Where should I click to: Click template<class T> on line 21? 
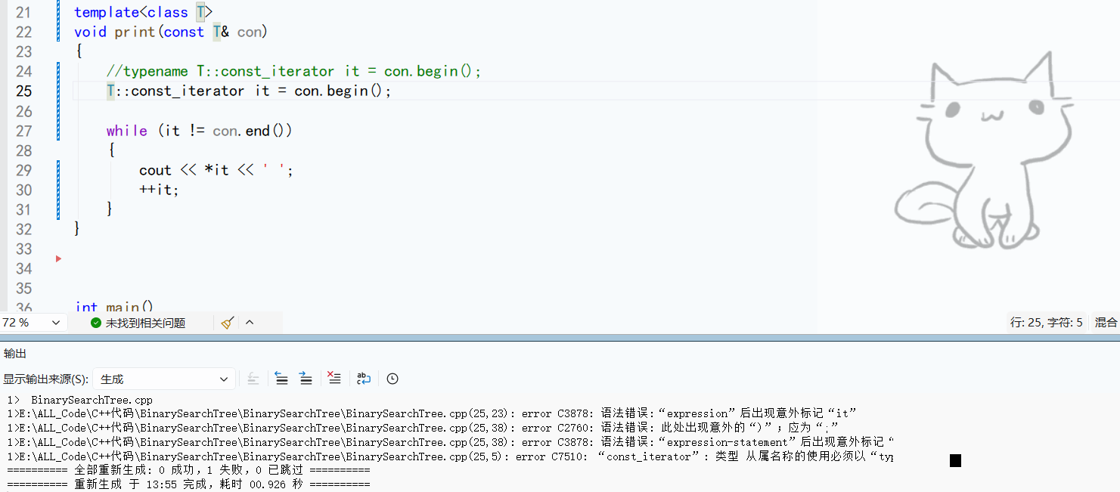(144, 12)
